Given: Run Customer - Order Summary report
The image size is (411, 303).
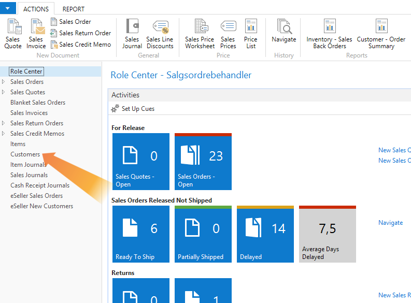Looking at the screenshot, I should [x=381, y=34].
